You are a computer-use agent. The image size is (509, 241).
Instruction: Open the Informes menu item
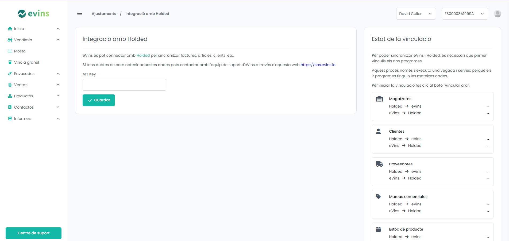tap(34, 118)
